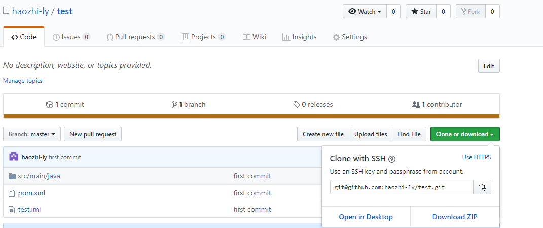The height and width of the screenshot is (228, 543).
Task: Open the Insights tab
Action: tap(299, 37)
